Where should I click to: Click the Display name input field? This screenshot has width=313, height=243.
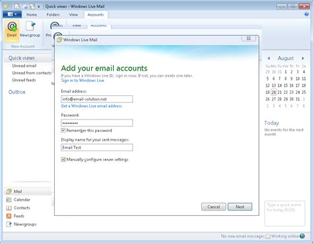tap(97, 147)
